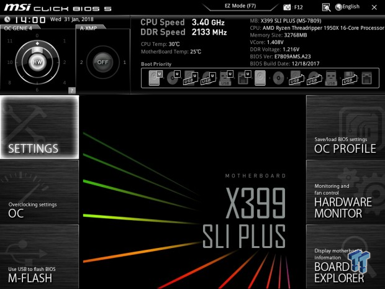Screen dimensions: 385x289
Task: Choose the legacy USB hard disk boot icon
Action: click(296, 78)
